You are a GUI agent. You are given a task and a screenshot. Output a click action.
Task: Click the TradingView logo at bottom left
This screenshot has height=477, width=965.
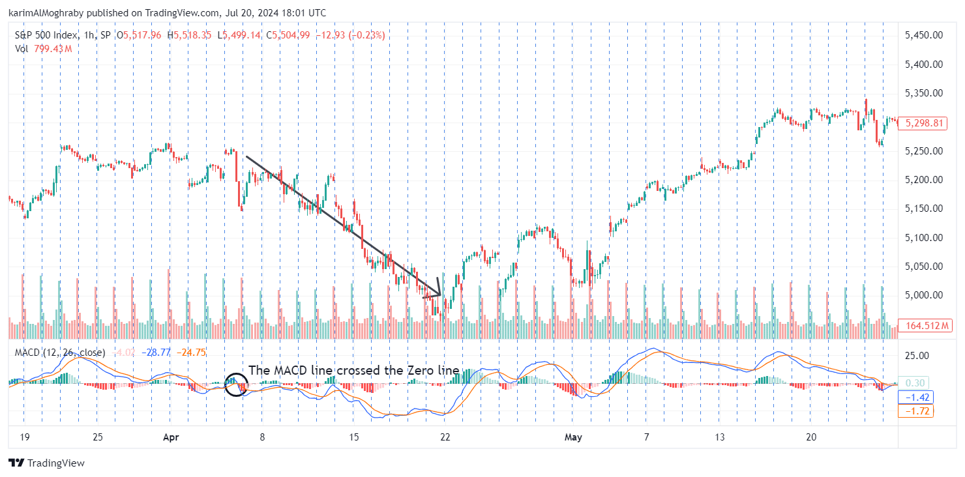[x=47, y=463]
